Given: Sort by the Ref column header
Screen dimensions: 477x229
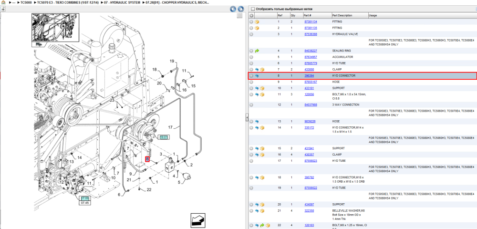Looking at the screenshot, I should 280,16.
